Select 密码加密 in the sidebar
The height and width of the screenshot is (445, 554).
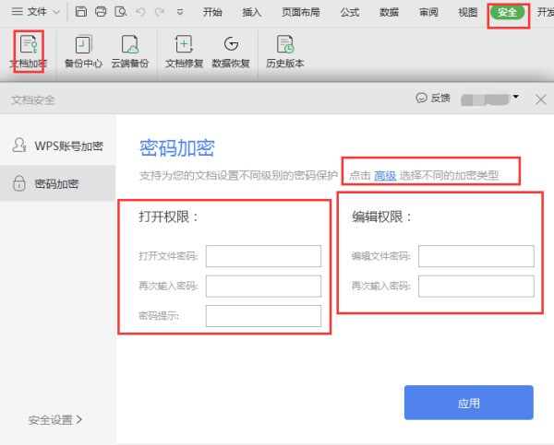[x=57, y=183]
